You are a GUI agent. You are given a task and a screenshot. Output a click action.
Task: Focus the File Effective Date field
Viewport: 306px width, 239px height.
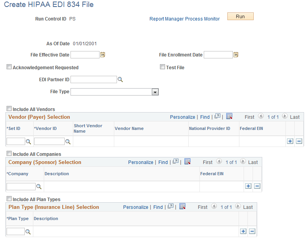tap(85, 55)
